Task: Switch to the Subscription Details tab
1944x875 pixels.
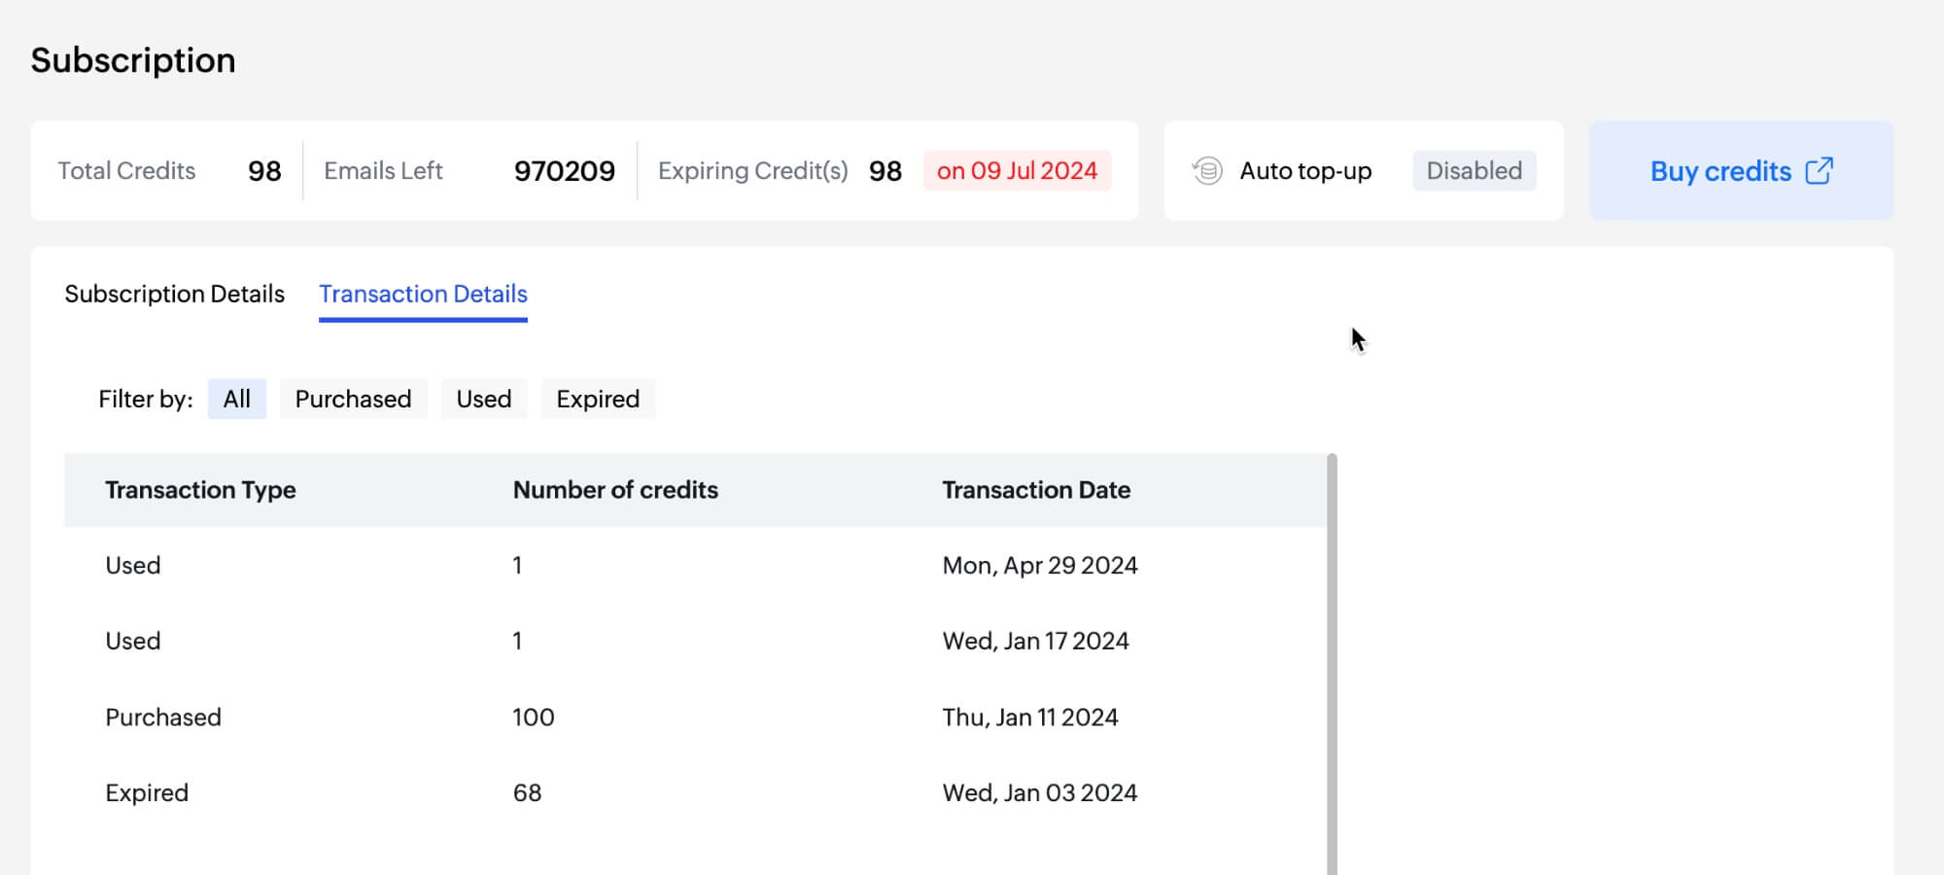Action: pos(175,294)
